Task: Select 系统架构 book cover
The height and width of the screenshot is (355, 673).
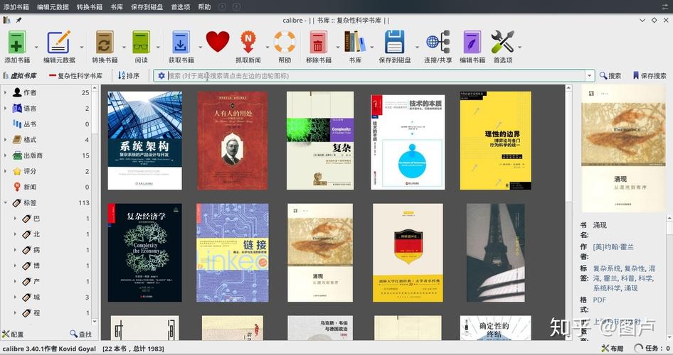Action: 144,141
